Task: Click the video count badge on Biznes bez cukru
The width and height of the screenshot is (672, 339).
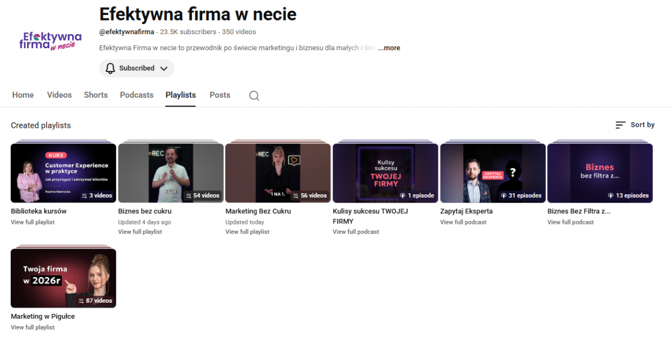Action: pyautogui.click(x=202, y=195)
